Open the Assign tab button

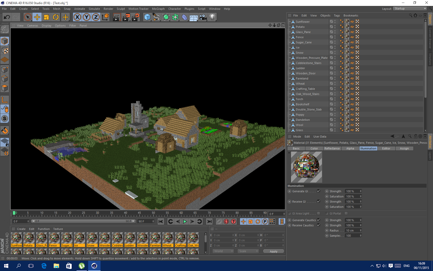pos(404,149)
